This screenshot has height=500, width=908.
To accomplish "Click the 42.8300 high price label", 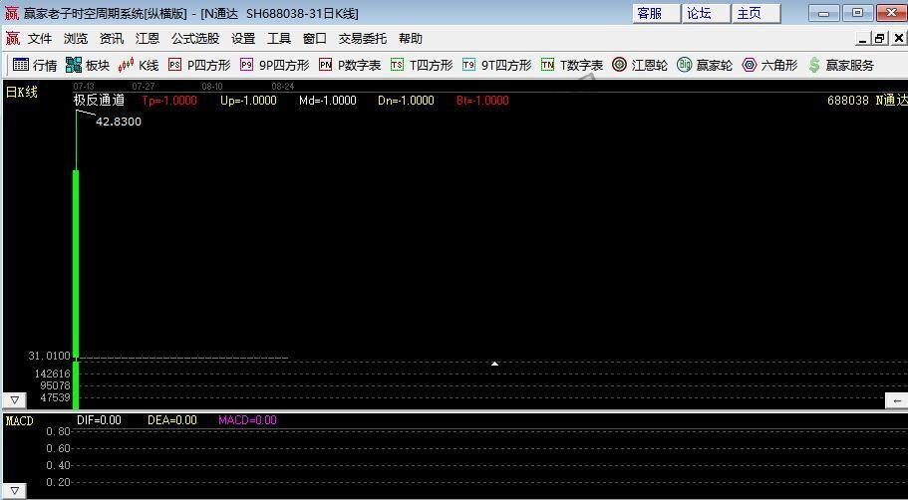I will click(x=119, y=122).
